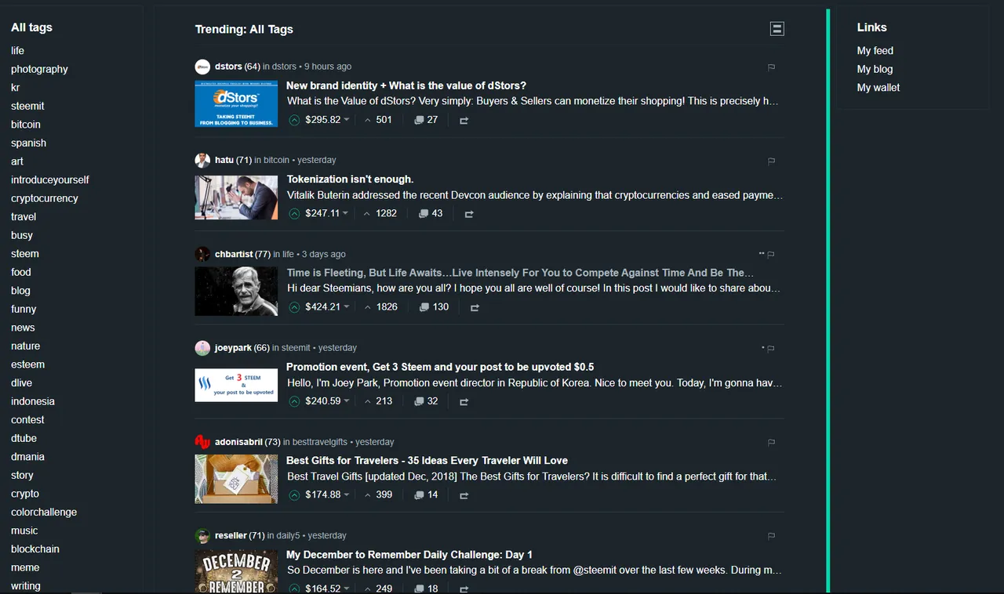This screenshot has width=1004, height=594.
Task: Flag the dStors post
Action: click(x=771, y=67)
